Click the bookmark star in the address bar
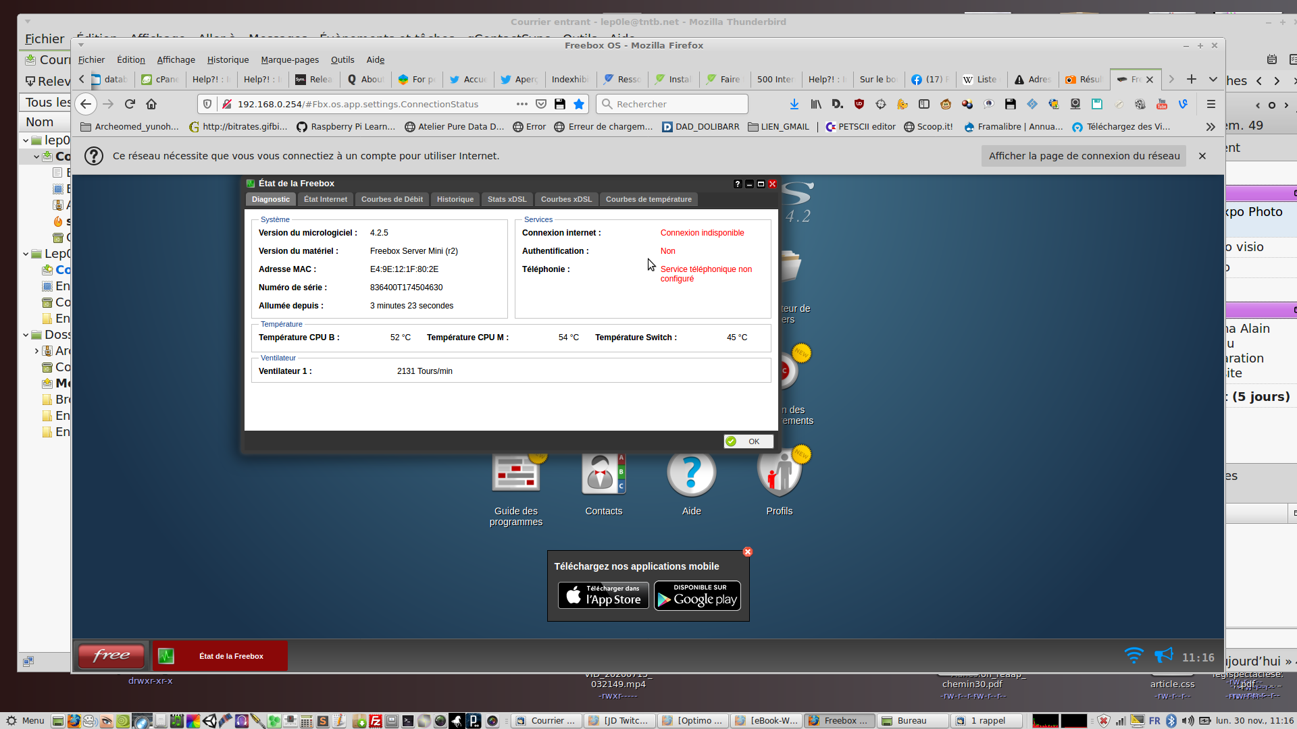This screenshot has width=1297, height=729. (579, 104)
